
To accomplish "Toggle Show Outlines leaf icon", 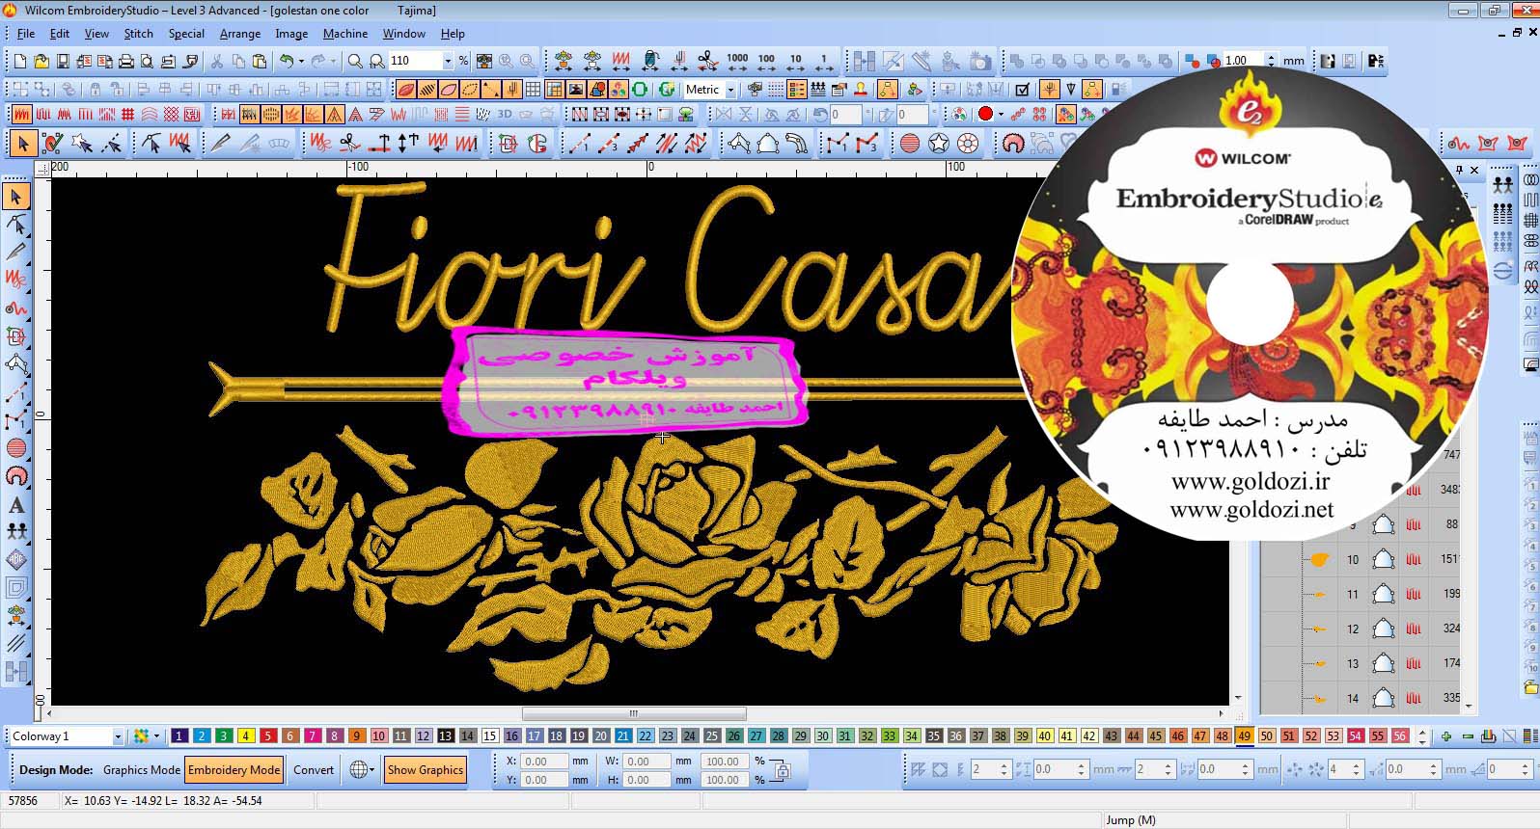I will [449, 90].
